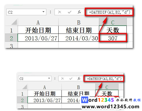Open Insert Function fx in lower formula bar
The height and width of the screenshot is (111, 142).
coord(79,79)
